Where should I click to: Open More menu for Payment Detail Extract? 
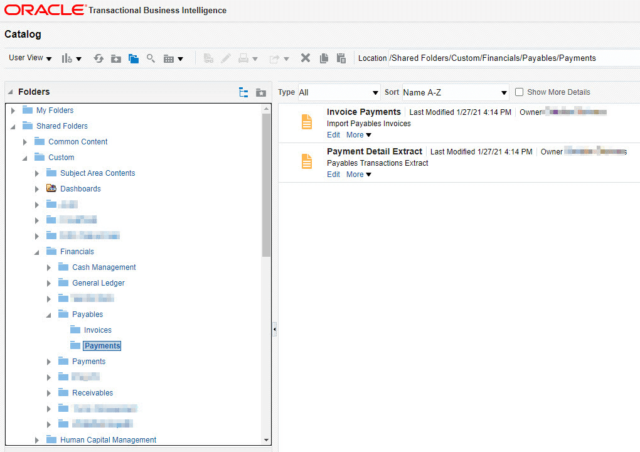[359, 175]
